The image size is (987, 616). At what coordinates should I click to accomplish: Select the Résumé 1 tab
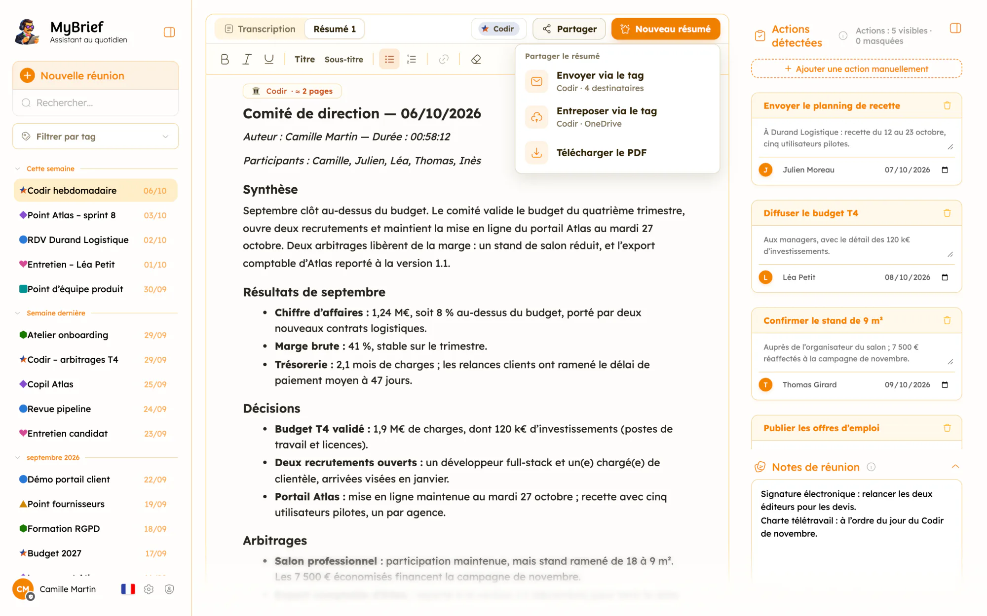click(335, 29)
